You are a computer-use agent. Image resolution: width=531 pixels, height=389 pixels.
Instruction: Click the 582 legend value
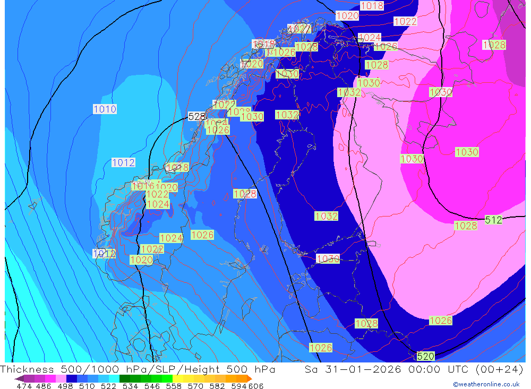[217, 386]
